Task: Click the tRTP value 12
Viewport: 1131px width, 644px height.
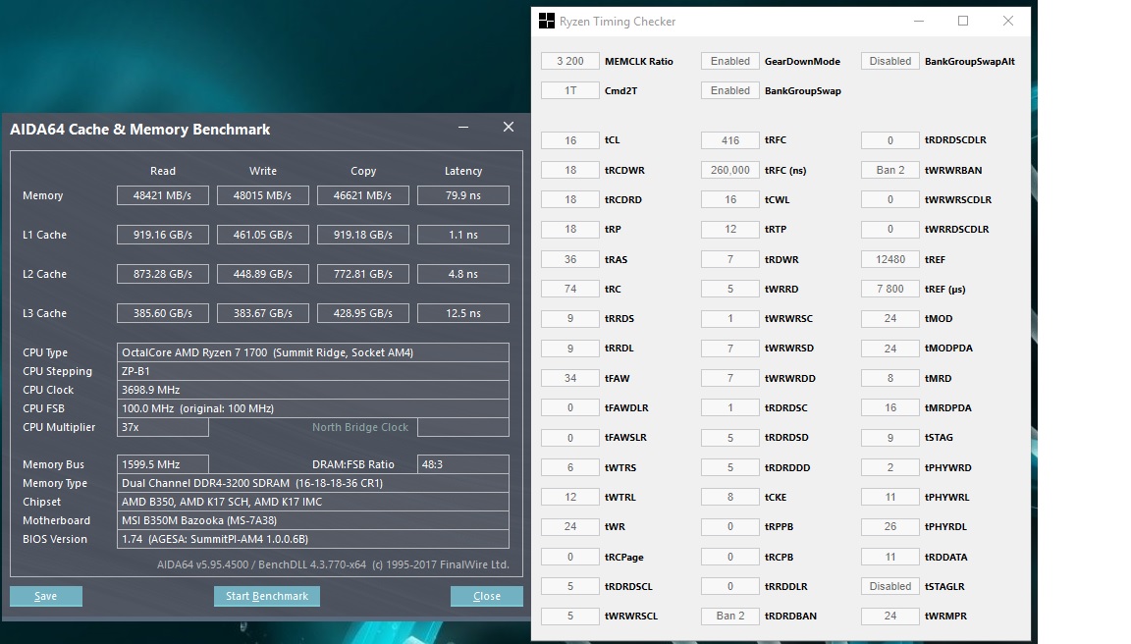Action: (730, 230)
